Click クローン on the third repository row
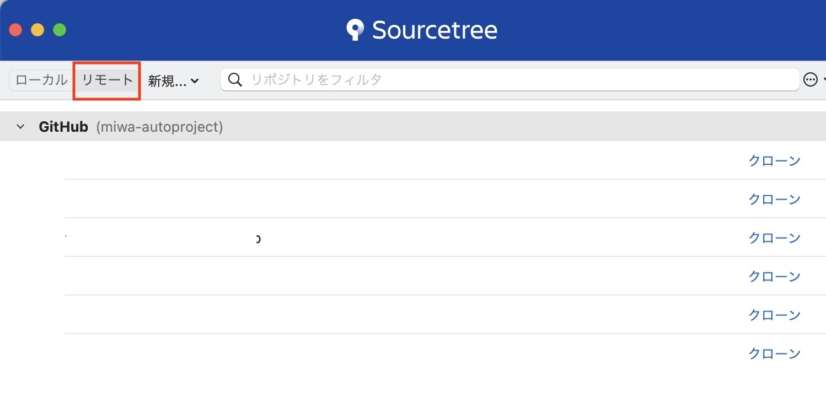Screen dimensions: 826x403 pyautogui.click(x=774, y=238)
